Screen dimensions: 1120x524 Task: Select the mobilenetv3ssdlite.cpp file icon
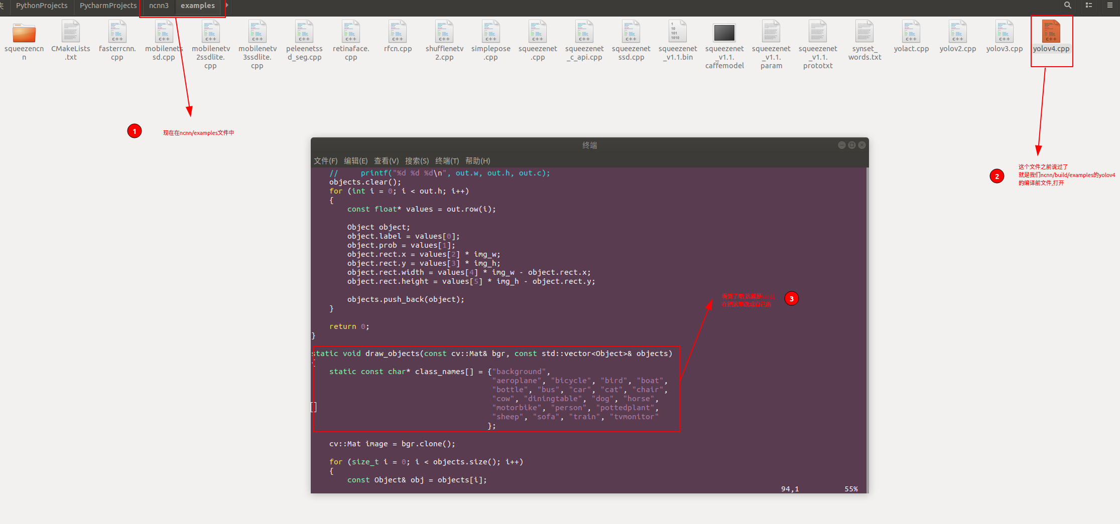pyautogui.click(x=258, y=32)
